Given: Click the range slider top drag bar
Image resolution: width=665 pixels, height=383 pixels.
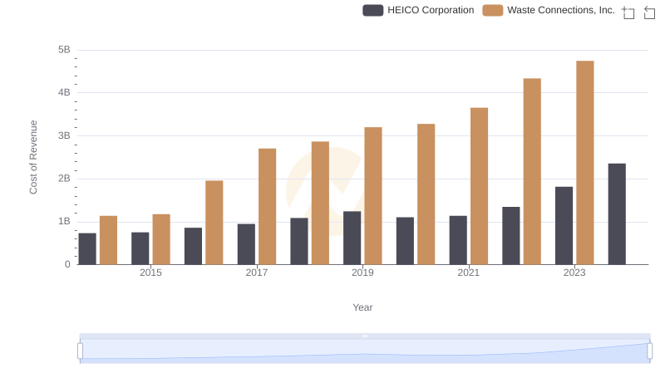Looking at the screenshot, I should tap(365, 336).
